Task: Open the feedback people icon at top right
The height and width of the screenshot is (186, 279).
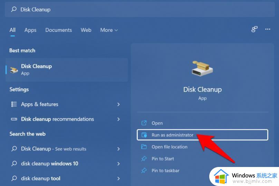Action: [254, 29]
